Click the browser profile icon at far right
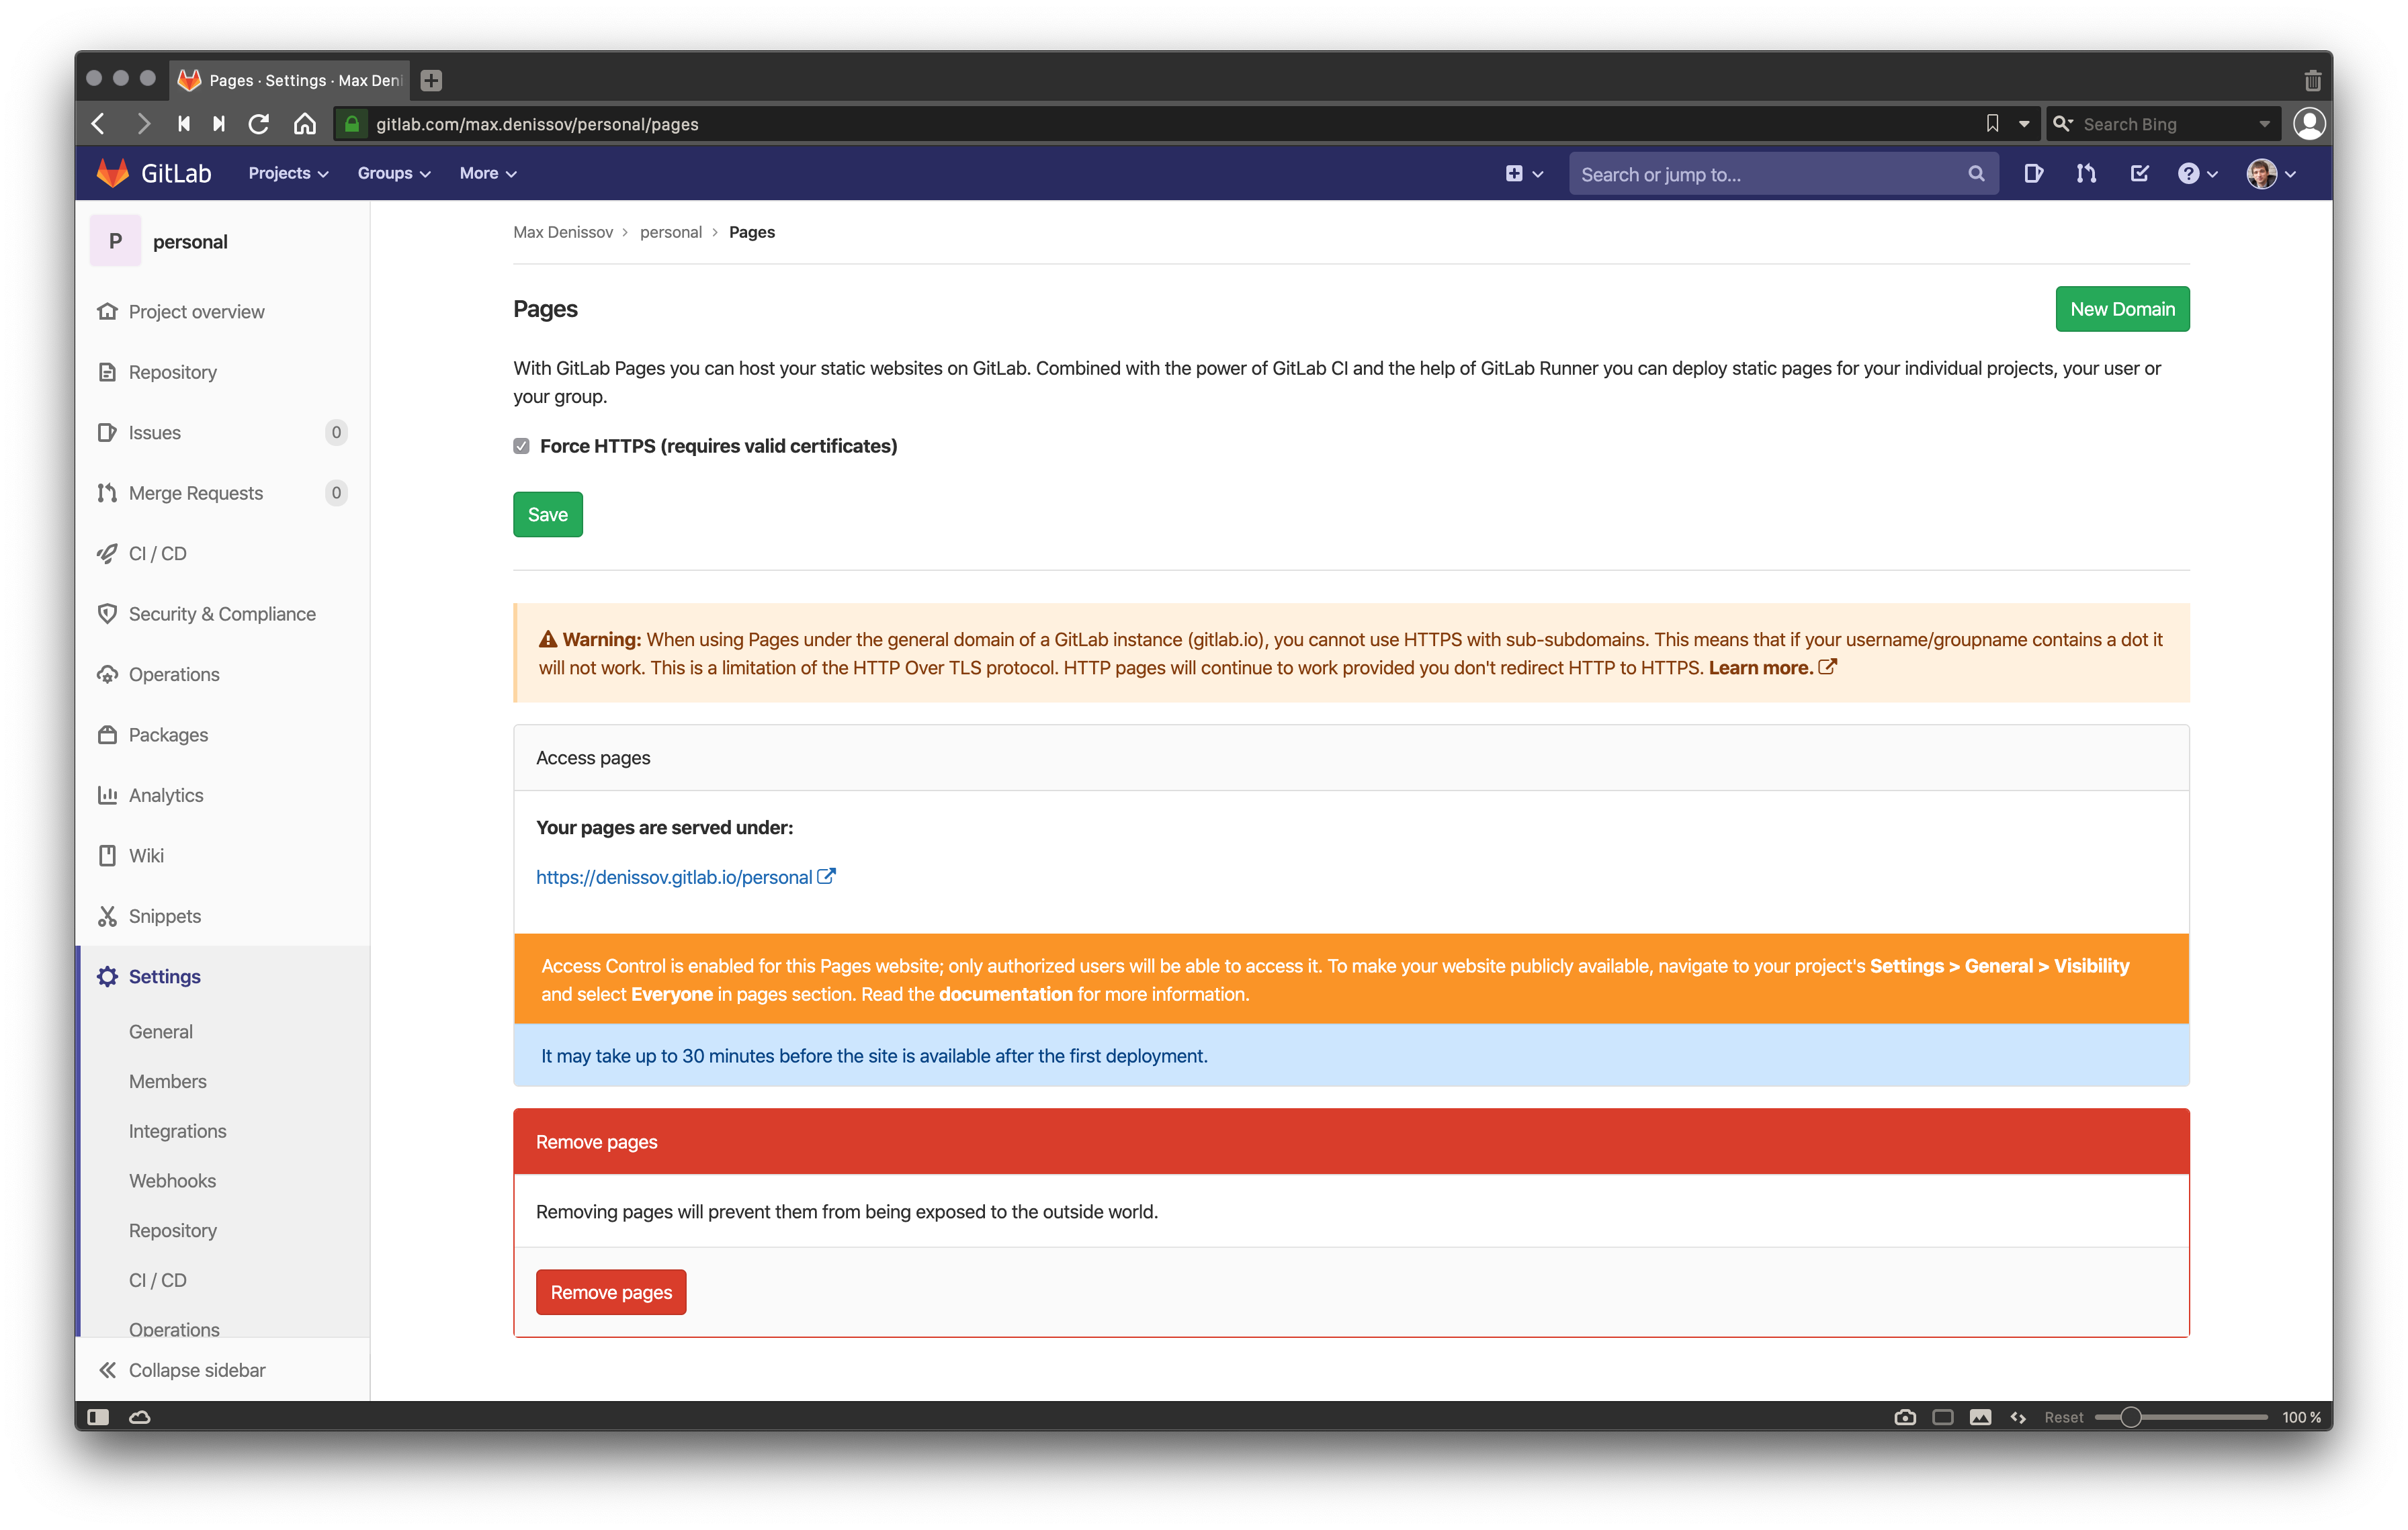Image resolution: width=2408 pixels, height=1530 pixels. 2309,124
